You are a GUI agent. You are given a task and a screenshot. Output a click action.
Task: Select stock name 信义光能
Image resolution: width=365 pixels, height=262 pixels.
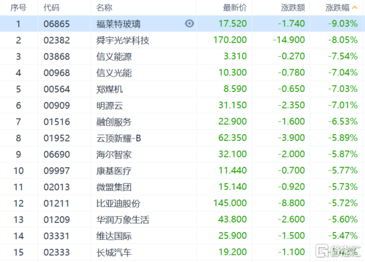(114, 73)
